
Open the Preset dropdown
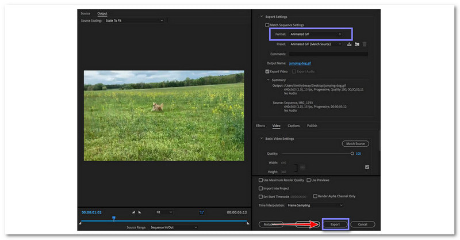pyautogui.click(x=316, y=44)
